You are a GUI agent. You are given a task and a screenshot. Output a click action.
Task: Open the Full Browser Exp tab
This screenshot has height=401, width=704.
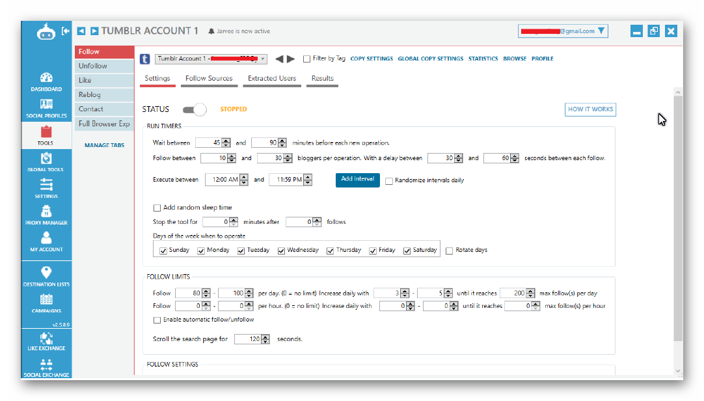104,124
